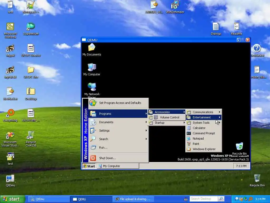The width and height of the screenshot is (270, 203).
Task: Select Shut Down... in guest Start menu
Action: coord(118,158)
